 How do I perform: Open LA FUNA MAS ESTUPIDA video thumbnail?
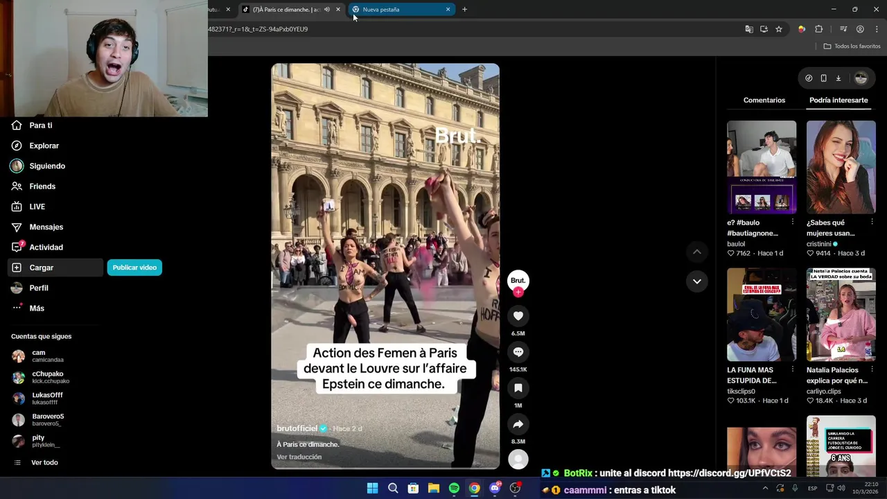[762, 315]
